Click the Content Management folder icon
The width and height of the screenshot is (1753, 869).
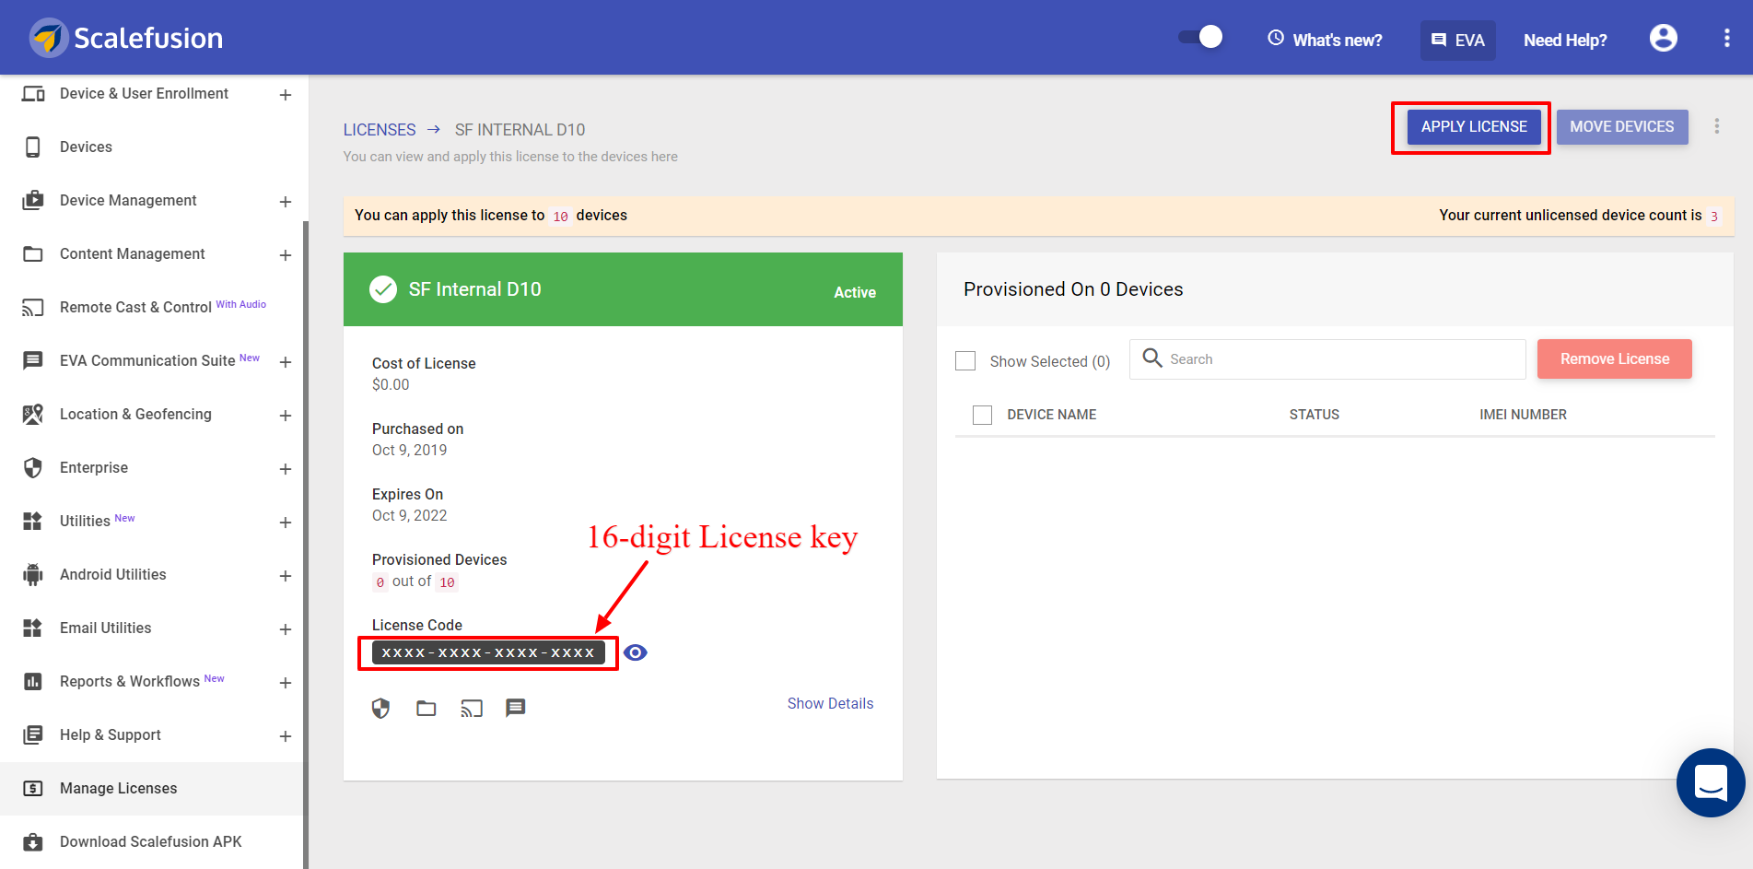click(x=33, y=253)
